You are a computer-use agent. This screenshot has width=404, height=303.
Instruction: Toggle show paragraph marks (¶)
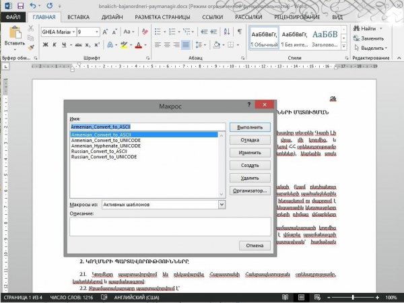[x=240, y=32]
